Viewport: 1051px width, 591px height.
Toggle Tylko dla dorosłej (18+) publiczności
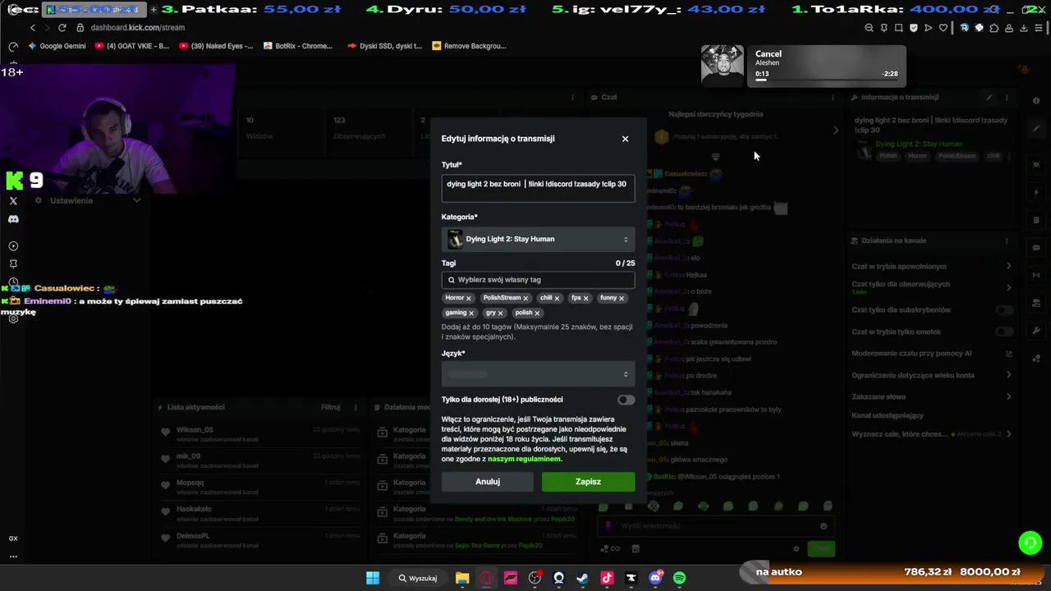tap(626, 400)
